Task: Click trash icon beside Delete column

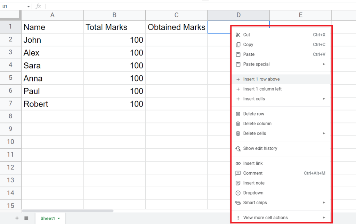Action: pos(238,124)
